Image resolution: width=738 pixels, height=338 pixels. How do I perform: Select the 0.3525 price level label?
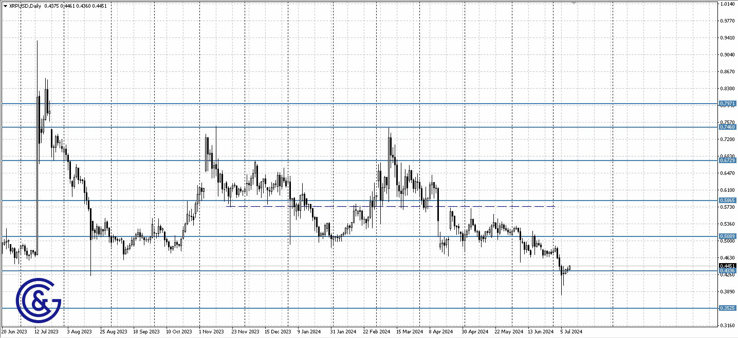(727, 308)
